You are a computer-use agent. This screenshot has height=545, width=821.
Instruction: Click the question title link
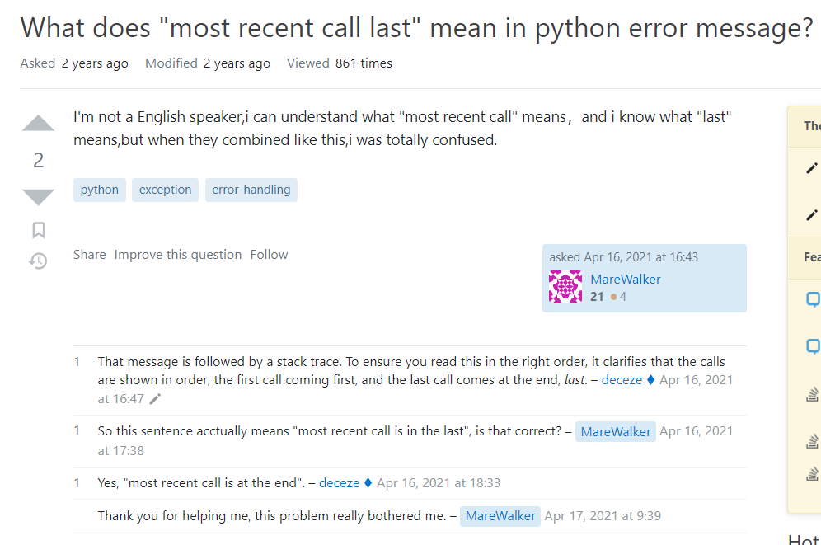(416, 28)
